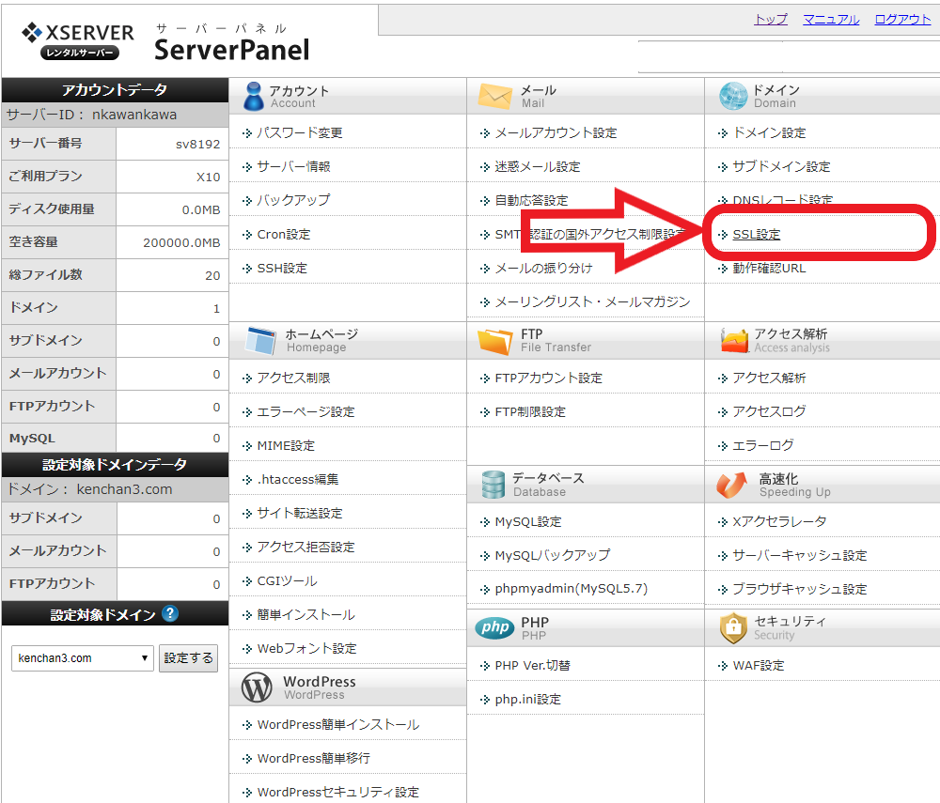Click the Security padlock shield icon
Viewport: 940px width, 803px height.
pyautogui.click(x=732, y=628)
